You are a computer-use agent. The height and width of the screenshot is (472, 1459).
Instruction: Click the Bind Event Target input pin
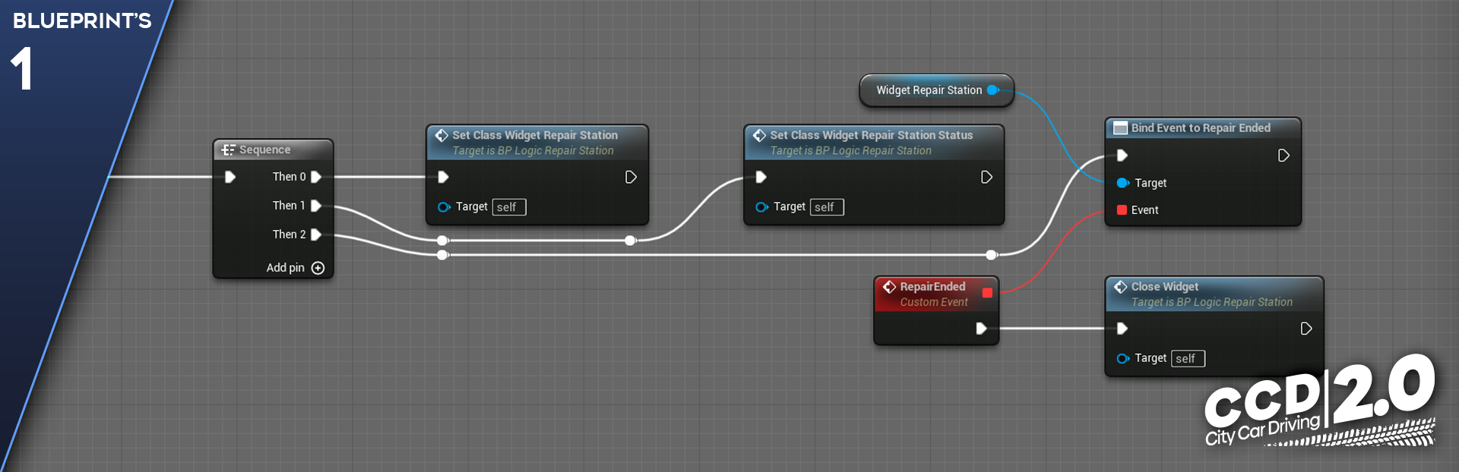click(x=1122, y=183)
